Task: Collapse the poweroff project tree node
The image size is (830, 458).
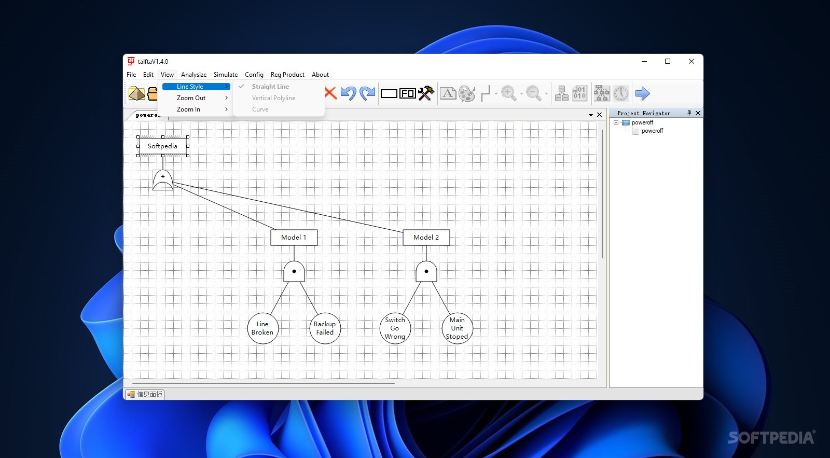Action: click(616, 123)
